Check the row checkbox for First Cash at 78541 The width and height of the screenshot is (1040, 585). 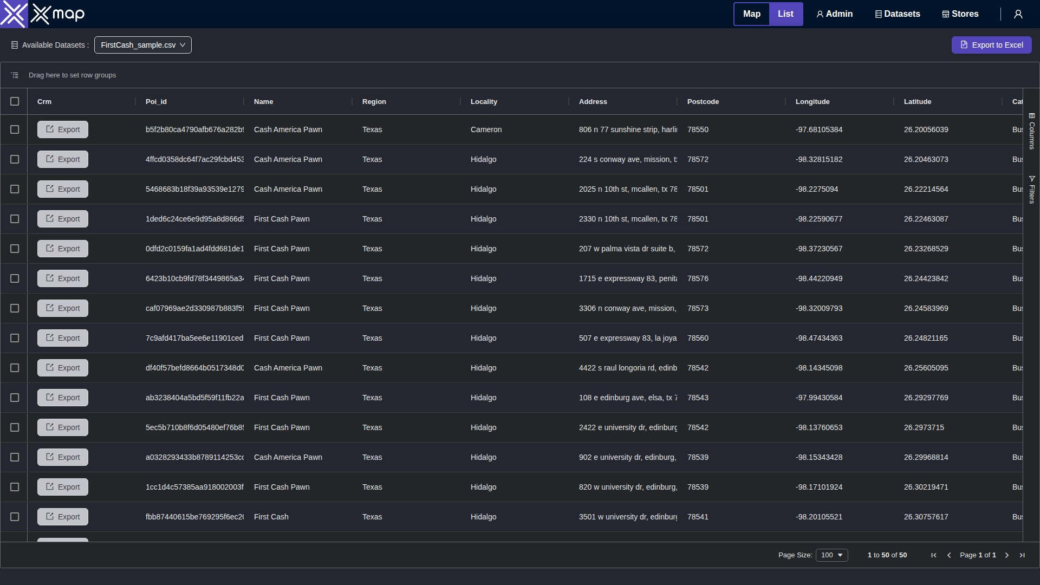coord(15,517)
